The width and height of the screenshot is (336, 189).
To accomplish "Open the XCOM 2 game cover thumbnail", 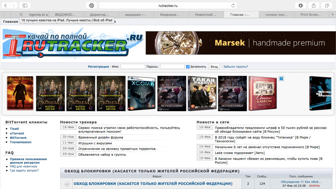I will 141,93.
